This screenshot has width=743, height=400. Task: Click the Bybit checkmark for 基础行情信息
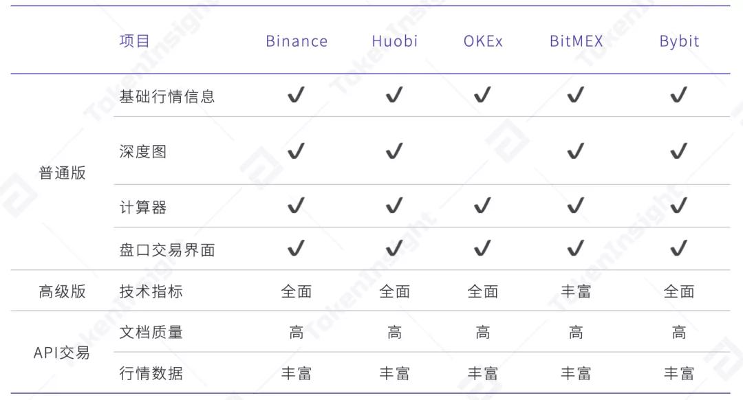(679, 96)
